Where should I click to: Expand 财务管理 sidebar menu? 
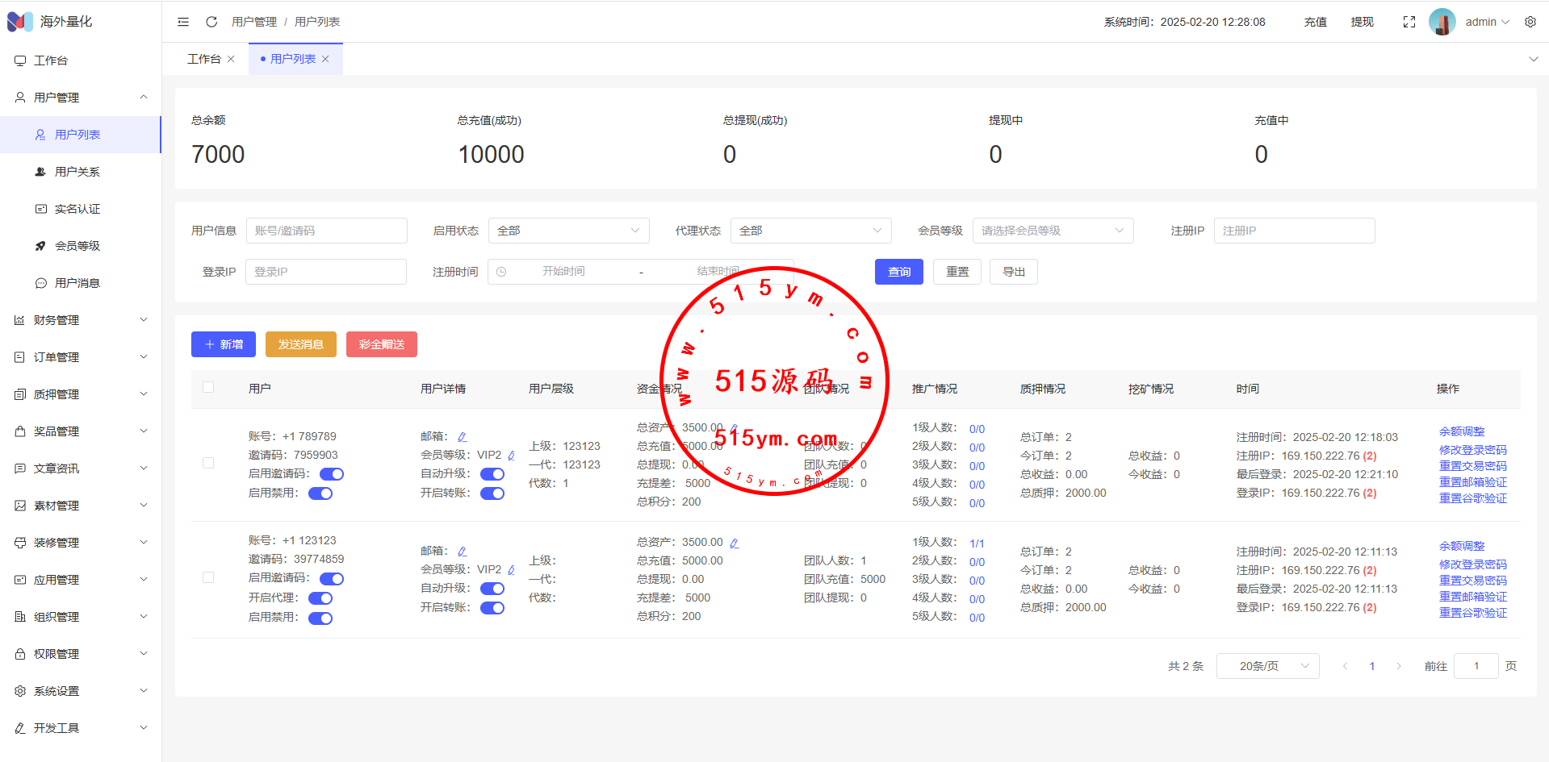click(81, 320)
